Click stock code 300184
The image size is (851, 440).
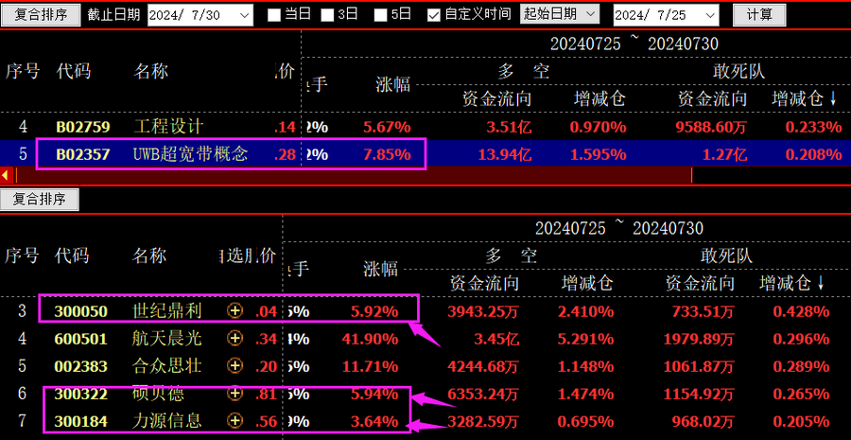pyautogui.click(x=81, y=420)
